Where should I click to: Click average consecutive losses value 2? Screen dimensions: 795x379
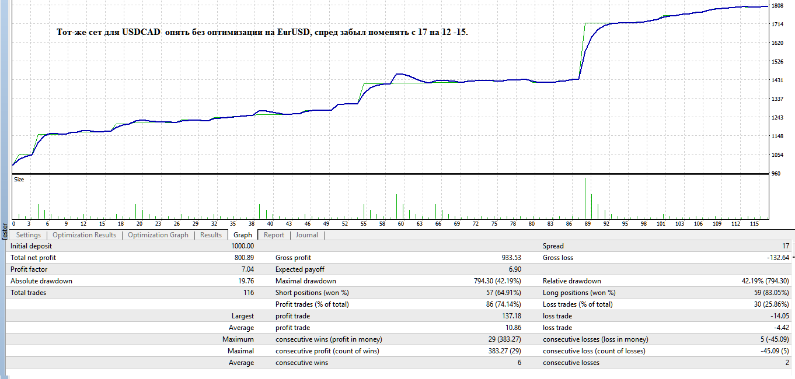[787, 363]
